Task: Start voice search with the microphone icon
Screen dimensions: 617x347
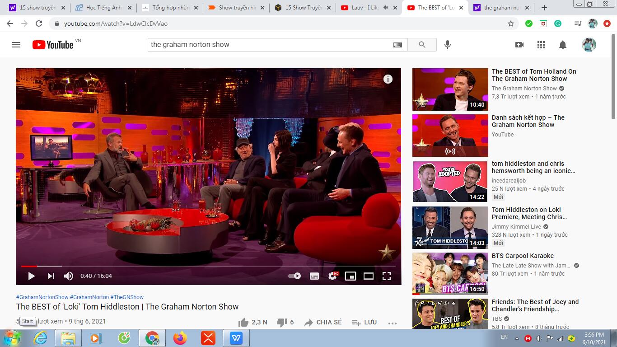Action: pyautogui.click(x=448, y=45)
